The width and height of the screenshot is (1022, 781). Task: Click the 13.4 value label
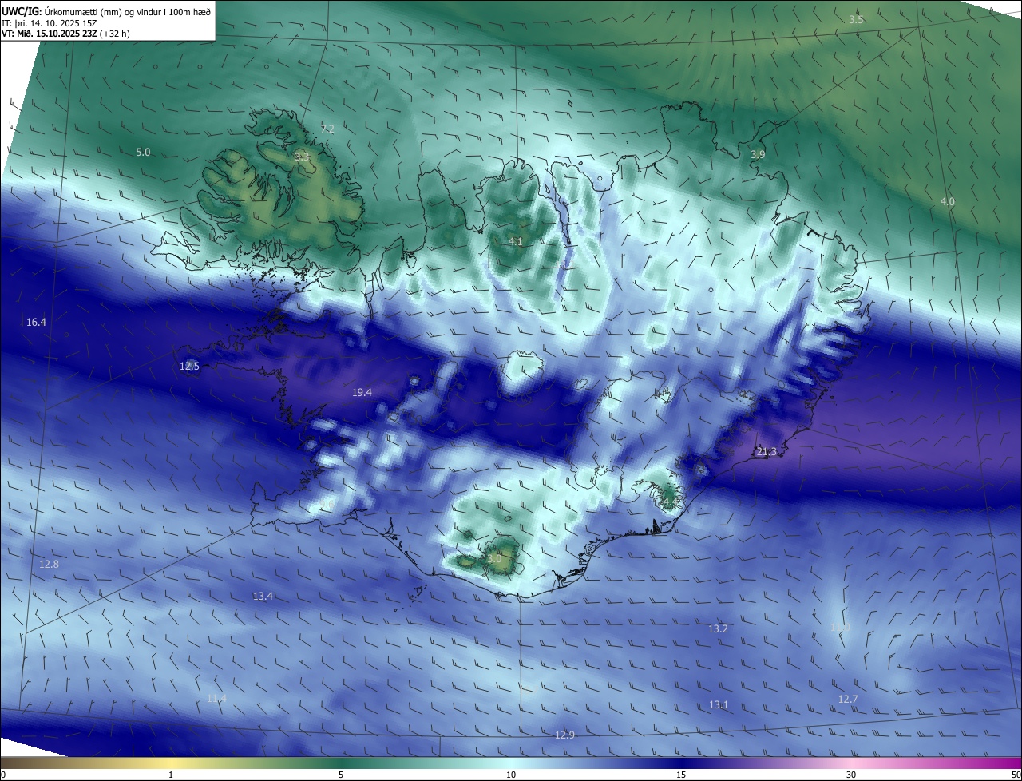click(x=263, y=596)
